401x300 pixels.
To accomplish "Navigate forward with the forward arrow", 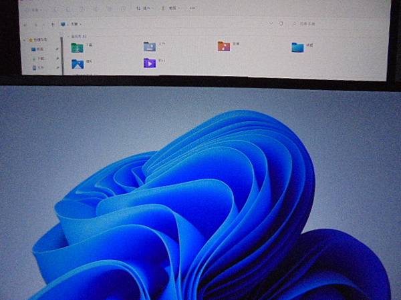I will (x=36, y=25).
